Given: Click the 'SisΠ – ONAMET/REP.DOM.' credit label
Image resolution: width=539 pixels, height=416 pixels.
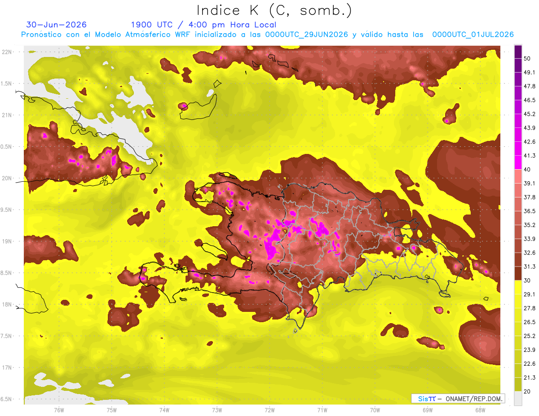Looking at the screenshot, I should point(458,398).
